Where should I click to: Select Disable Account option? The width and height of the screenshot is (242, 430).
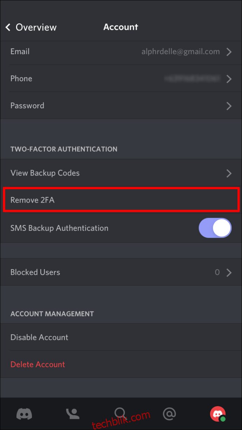coord(121,337)
